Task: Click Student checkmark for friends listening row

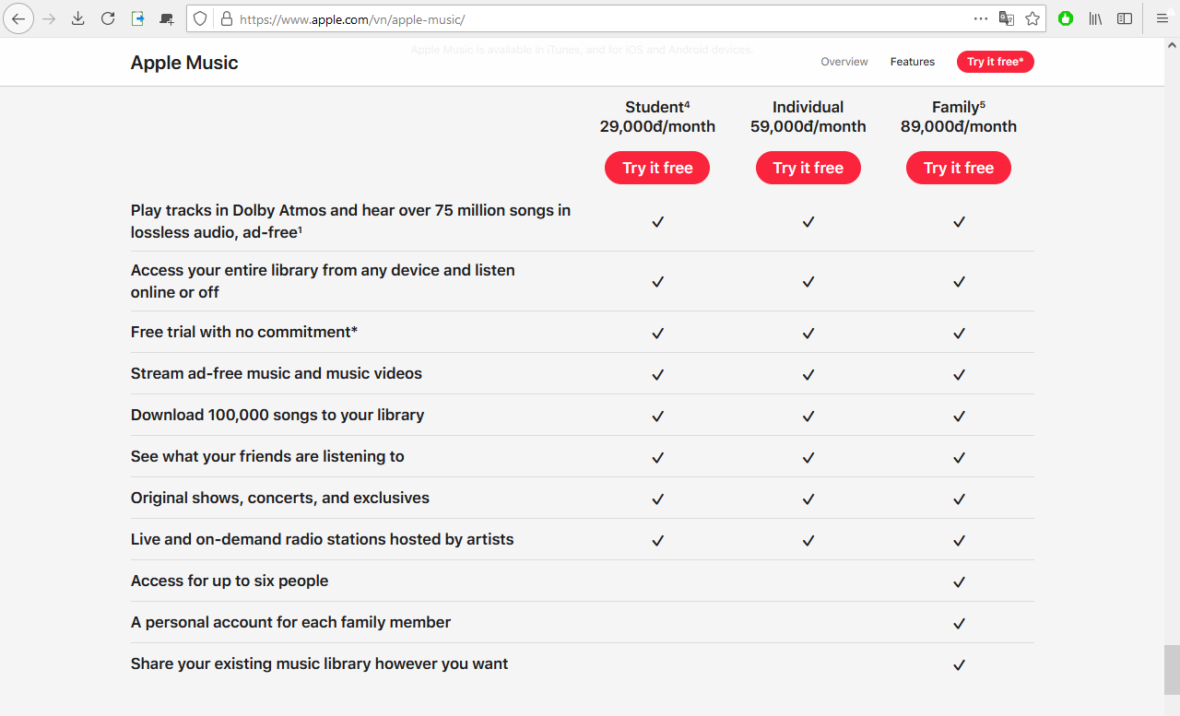Action: pos(657,457)
